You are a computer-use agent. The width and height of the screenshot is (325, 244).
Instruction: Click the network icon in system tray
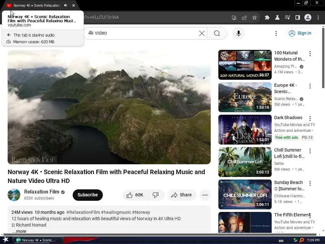[295, 240]
